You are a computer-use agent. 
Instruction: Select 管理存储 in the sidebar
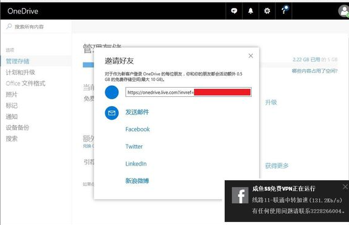pos(18,61)
